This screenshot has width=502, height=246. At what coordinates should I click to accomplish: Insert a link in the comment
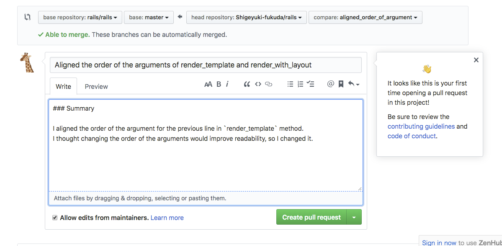coord(269,84)
